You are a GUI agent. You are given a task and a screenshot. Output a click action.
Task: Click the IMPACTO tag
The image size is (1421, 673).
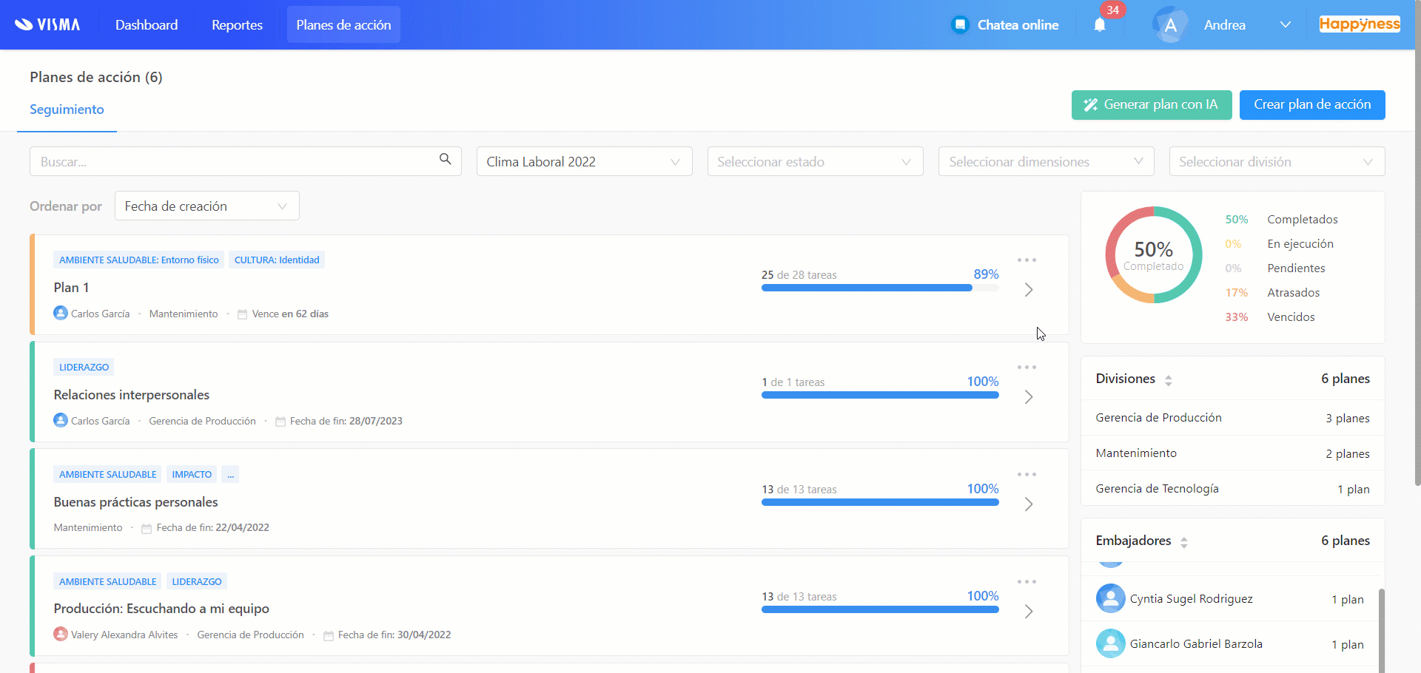tap(192, 474)
